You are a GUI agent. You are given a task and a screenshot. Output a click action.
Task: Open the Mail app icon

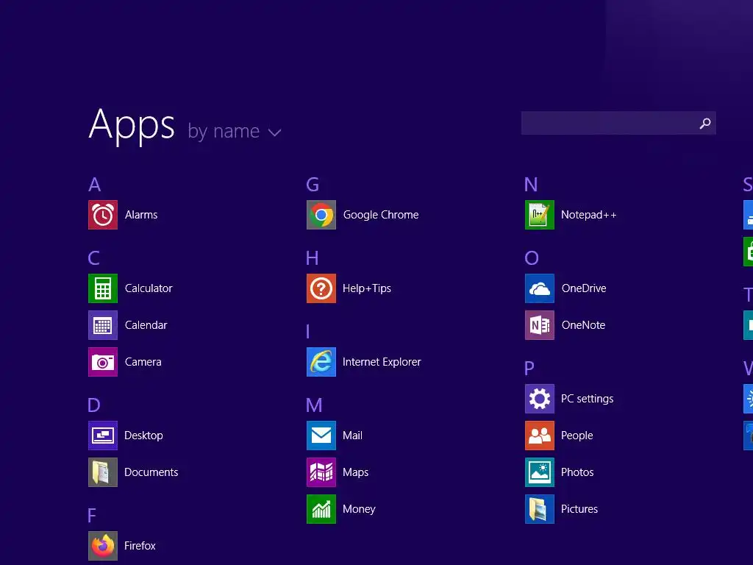click(321, 436)
